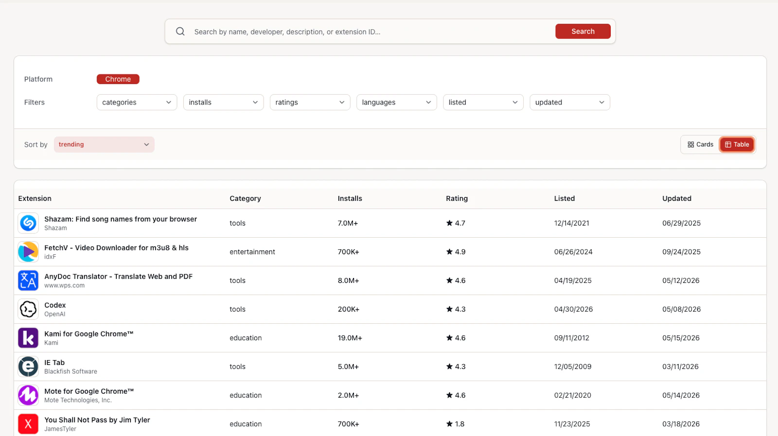Click the AnyDoc Translator icon
This screenshot has height=436, width=778.
click(28, 280)
